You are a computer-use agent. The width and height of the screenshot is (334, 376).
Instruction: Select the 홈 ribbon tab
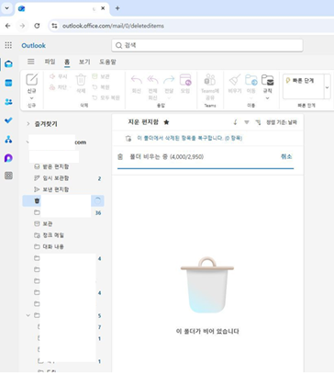point(67,62)
